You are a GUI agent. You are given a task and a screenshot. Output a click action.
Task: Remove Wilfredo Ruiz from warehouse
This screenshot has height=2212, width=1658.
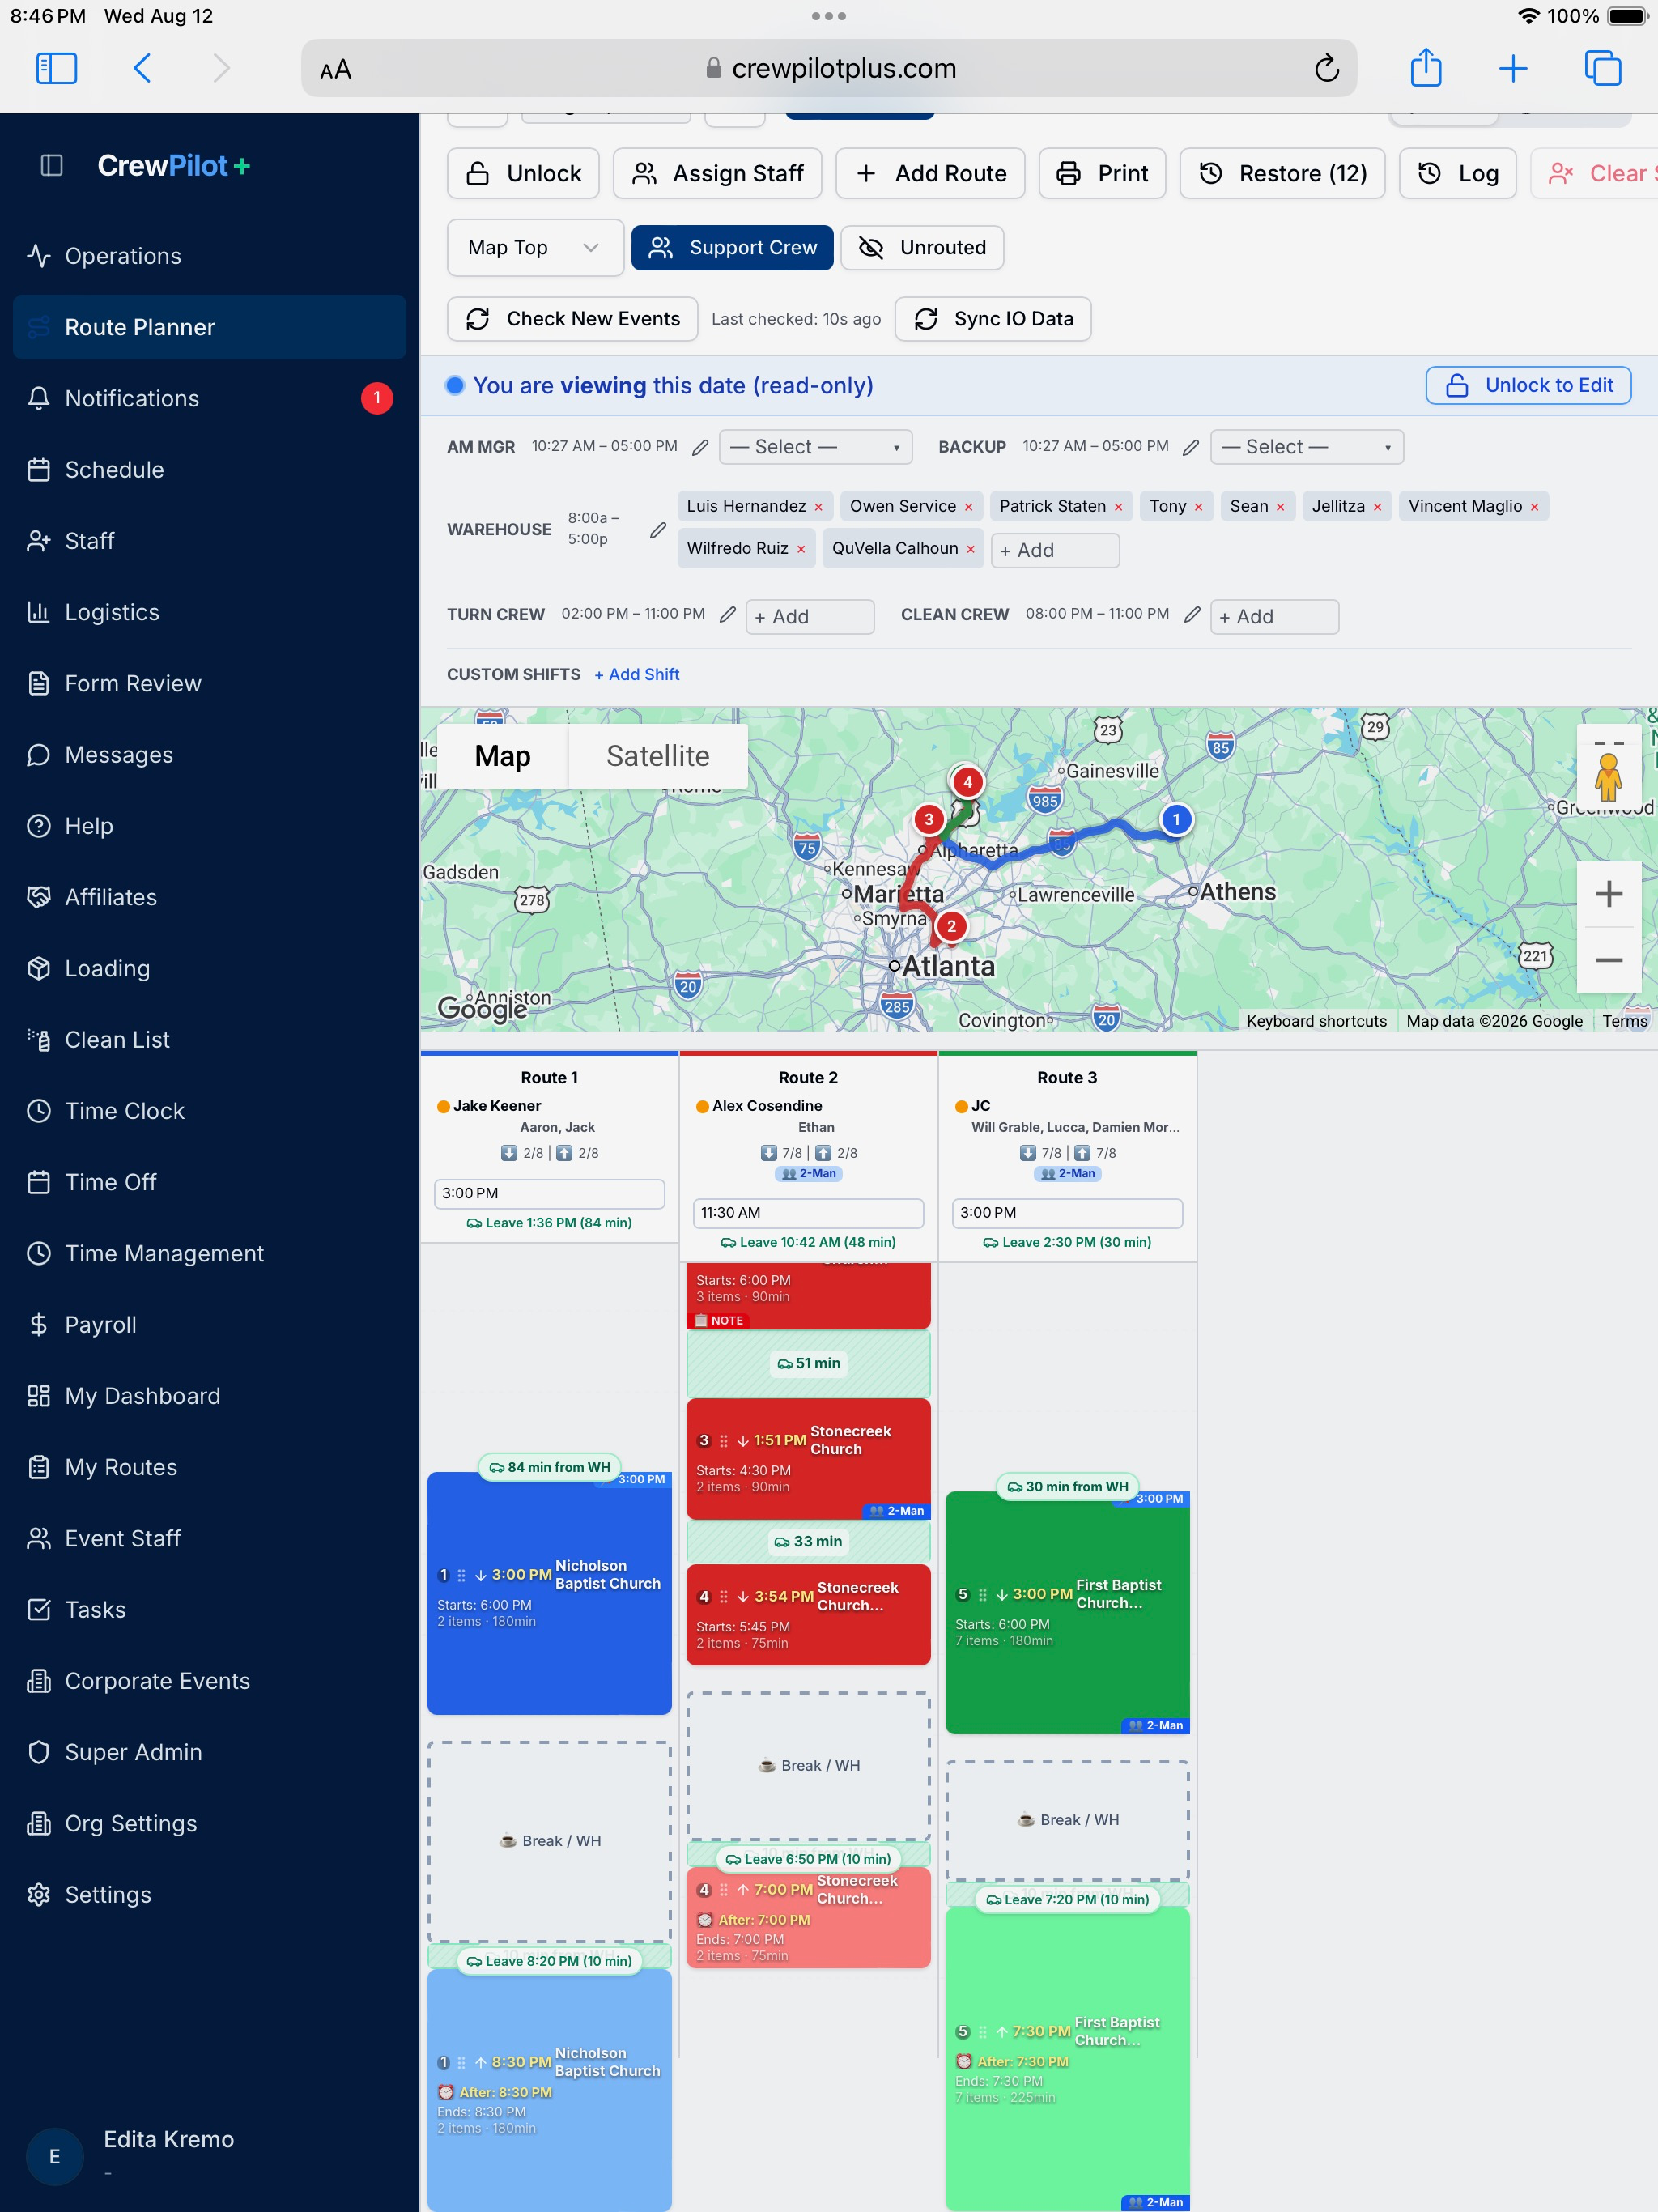[800, 549]
